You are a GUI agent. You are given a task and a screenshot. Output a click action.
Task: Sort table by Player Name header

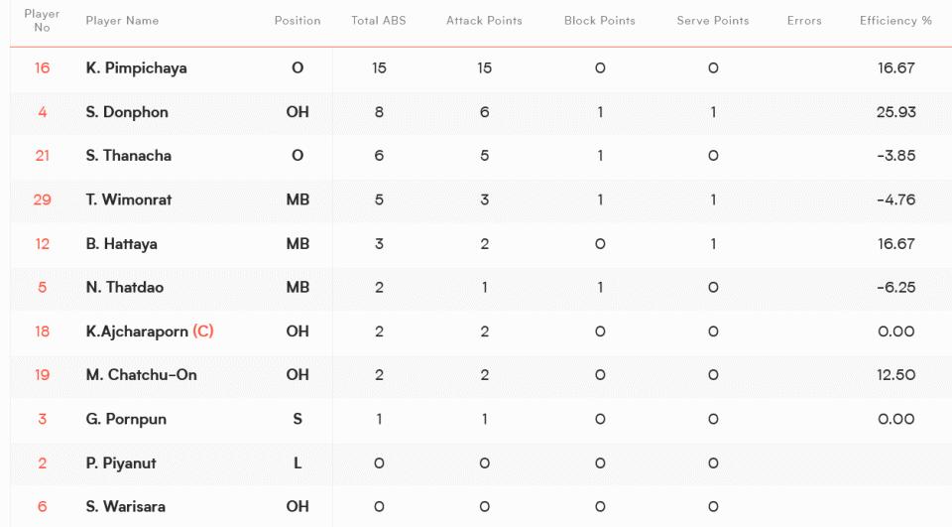(x=122, y=21)
